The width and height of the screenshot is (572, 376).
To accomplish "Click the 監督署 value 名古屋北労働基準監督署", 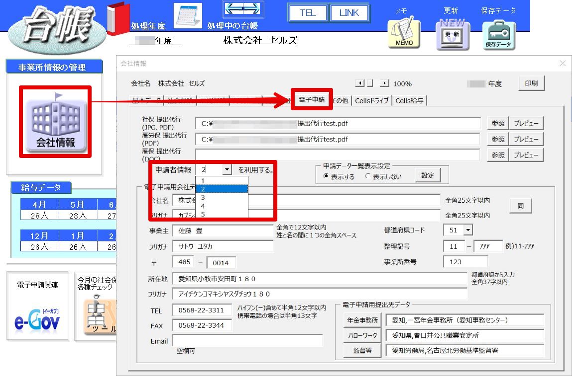I will click(465, 351).
